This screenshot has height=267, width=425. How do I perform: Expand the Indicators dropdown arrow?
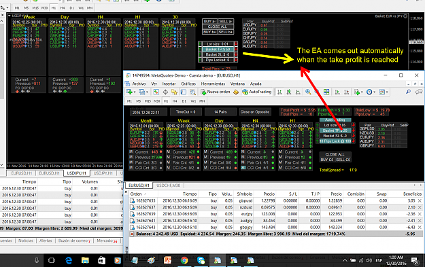pyautogui.click(x=362, y=92)
